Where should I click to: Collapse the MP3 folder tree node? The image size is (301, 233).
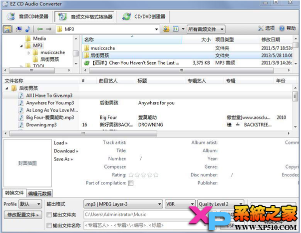(21, 46)
